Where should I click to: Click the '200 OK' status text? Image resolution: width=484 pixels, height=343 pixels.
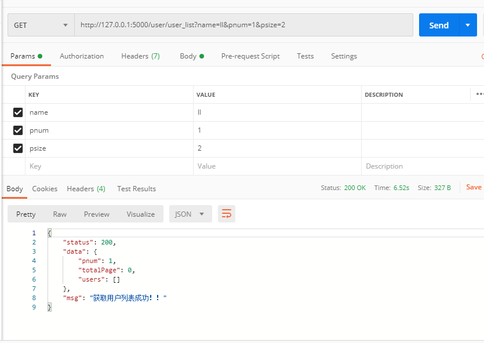coord(355,188)
